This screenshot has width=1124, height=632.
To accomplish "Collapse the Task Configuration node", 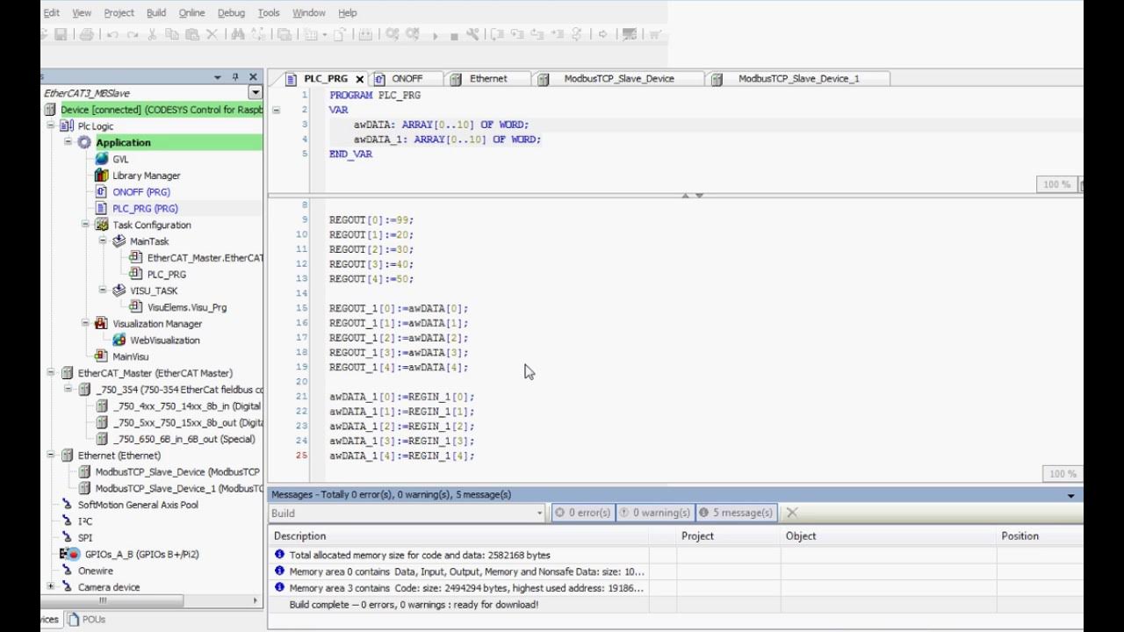I will (85, 225).
